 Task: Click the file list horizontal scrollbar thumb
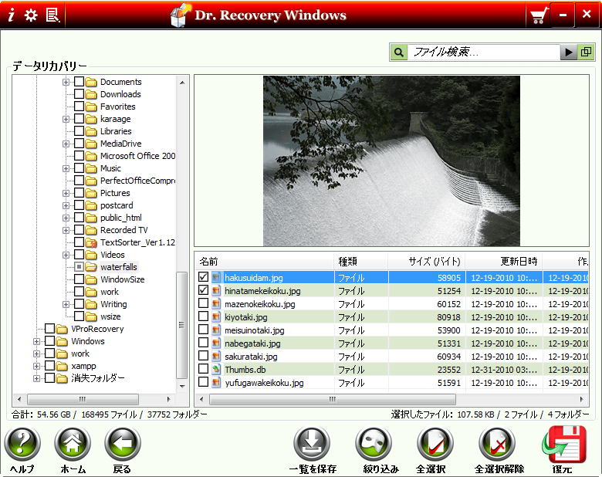[333, 399]
